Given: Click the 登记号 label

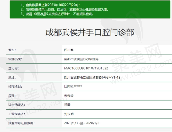Looking at the screenshot, I should (13, 68).
